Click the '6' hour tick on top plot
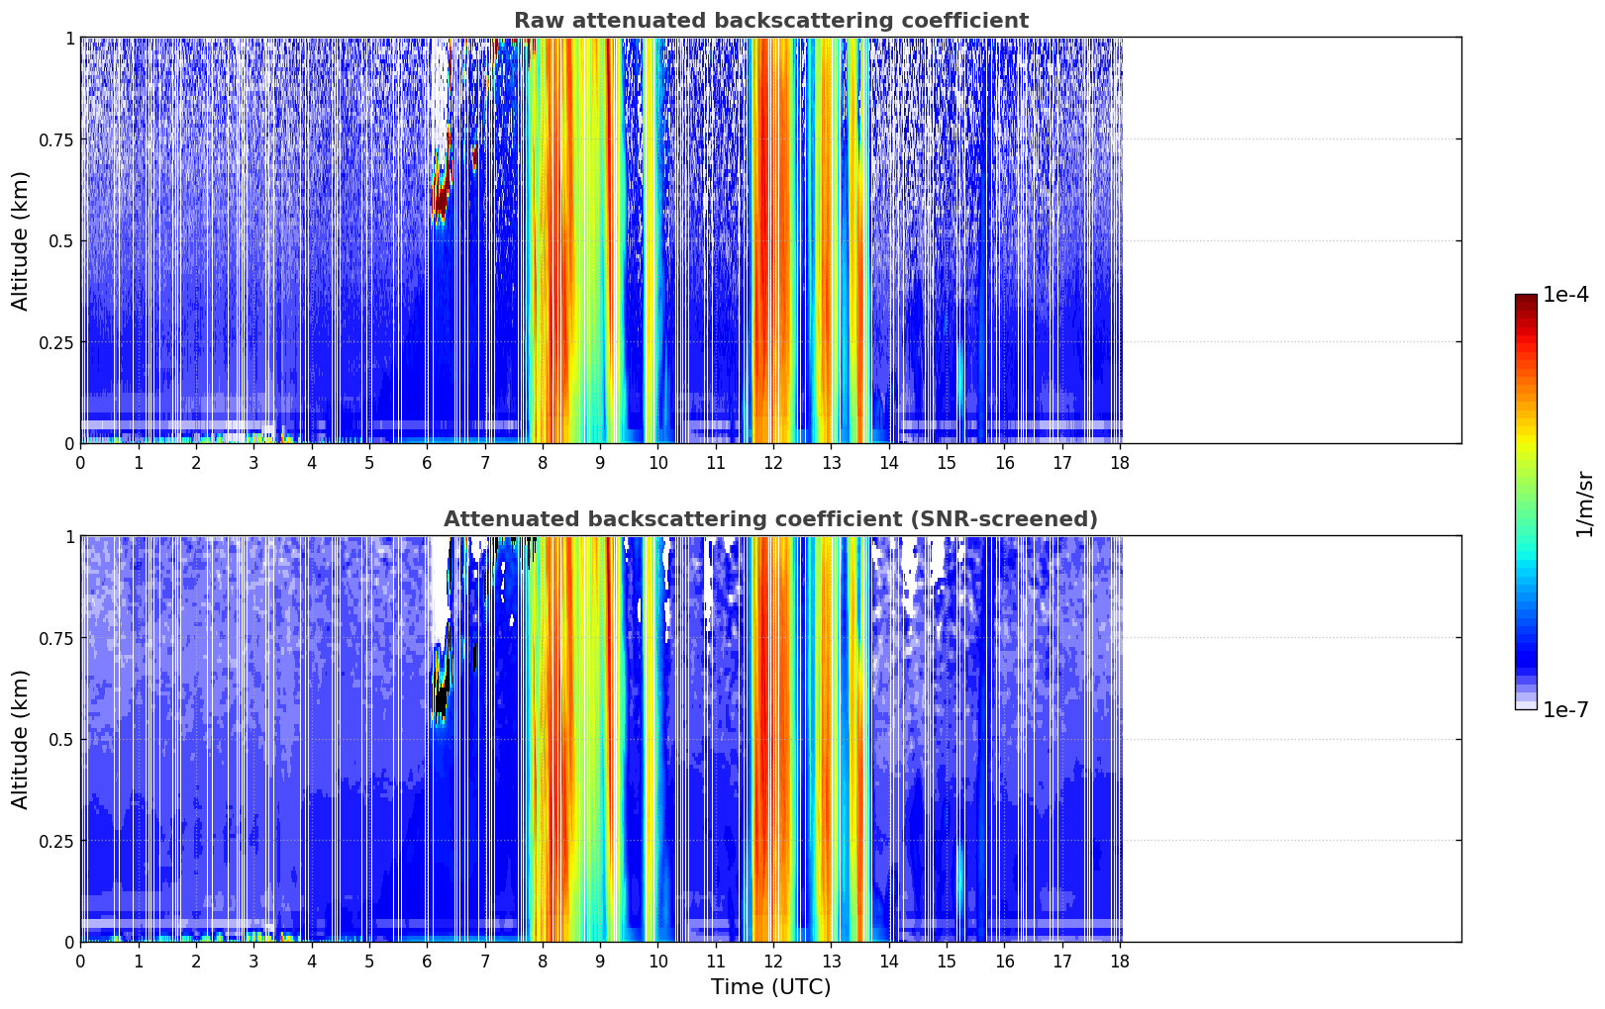This screenshot has height=1009, width=1605. [427, 462]
